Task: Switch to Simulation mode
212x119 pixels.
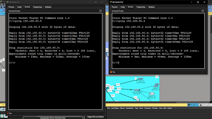Action: 205,105
